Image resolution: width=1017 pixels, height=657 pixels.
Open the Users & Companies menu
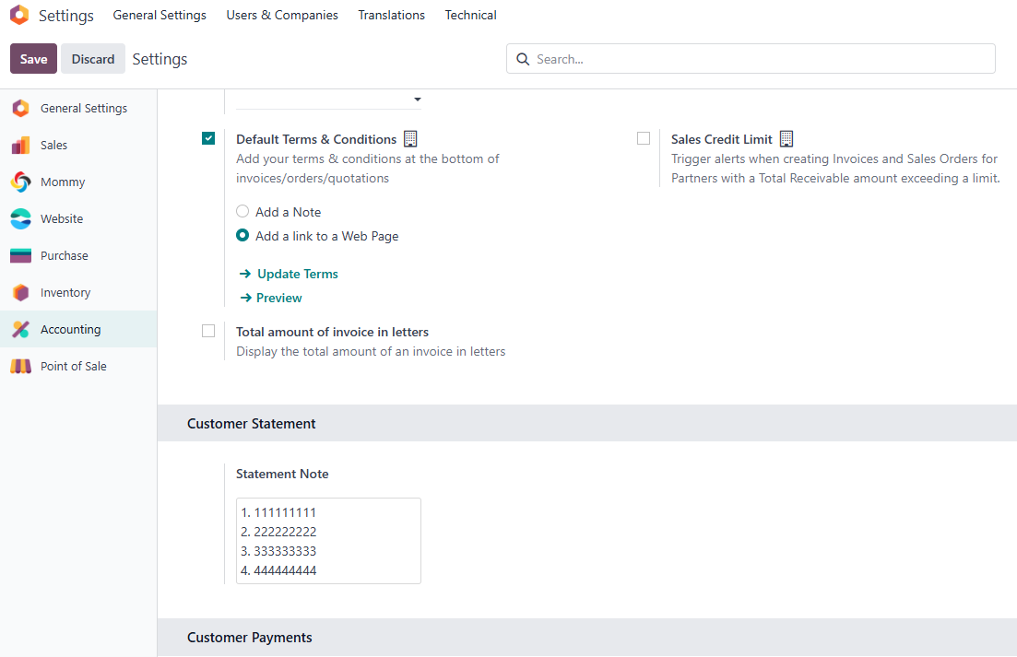tap(282, 15)
